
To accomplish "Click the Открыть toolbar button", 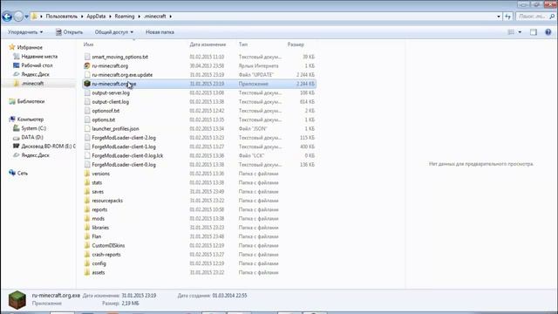I will click(69, 32).
